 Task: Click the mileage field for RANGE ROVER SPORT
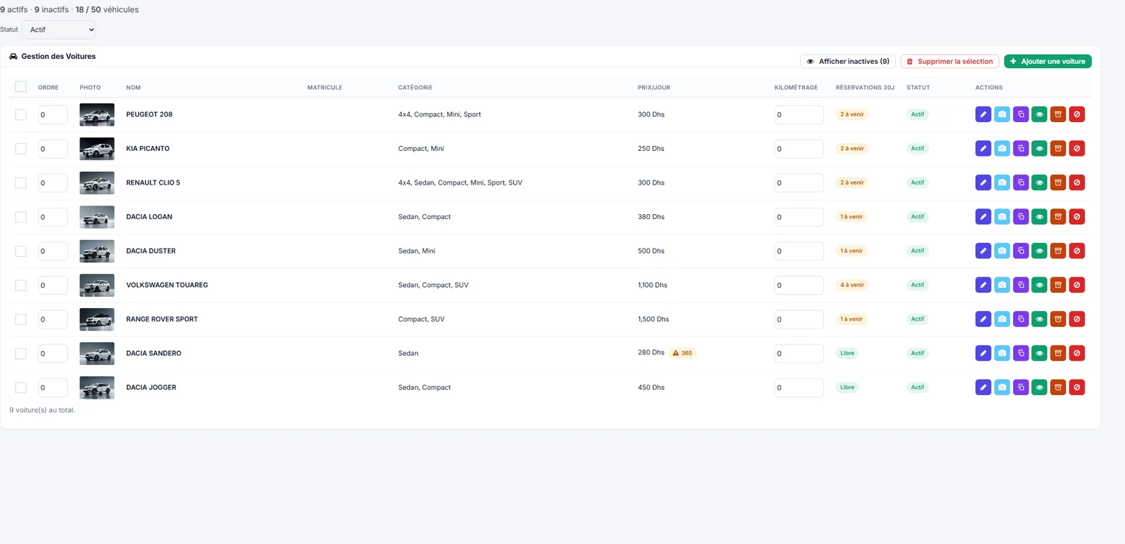799,319
